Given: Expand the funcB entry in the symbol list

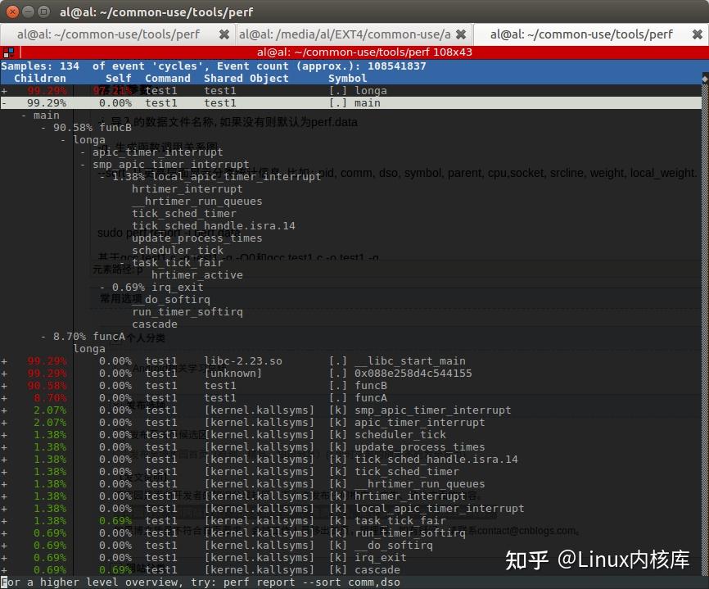Looking at the screenshot, I should pyautogui.click(x=5, y=385).
